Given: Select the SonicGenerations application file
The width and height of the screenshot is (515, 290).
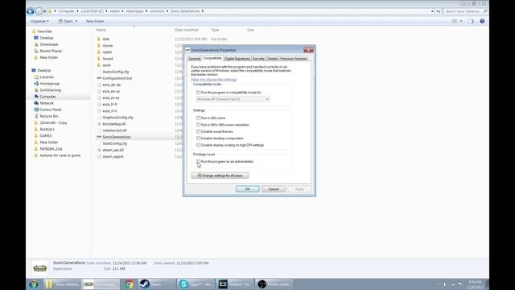Looking at the screenshot, I should pyautogui.click(x=116, y=137).
